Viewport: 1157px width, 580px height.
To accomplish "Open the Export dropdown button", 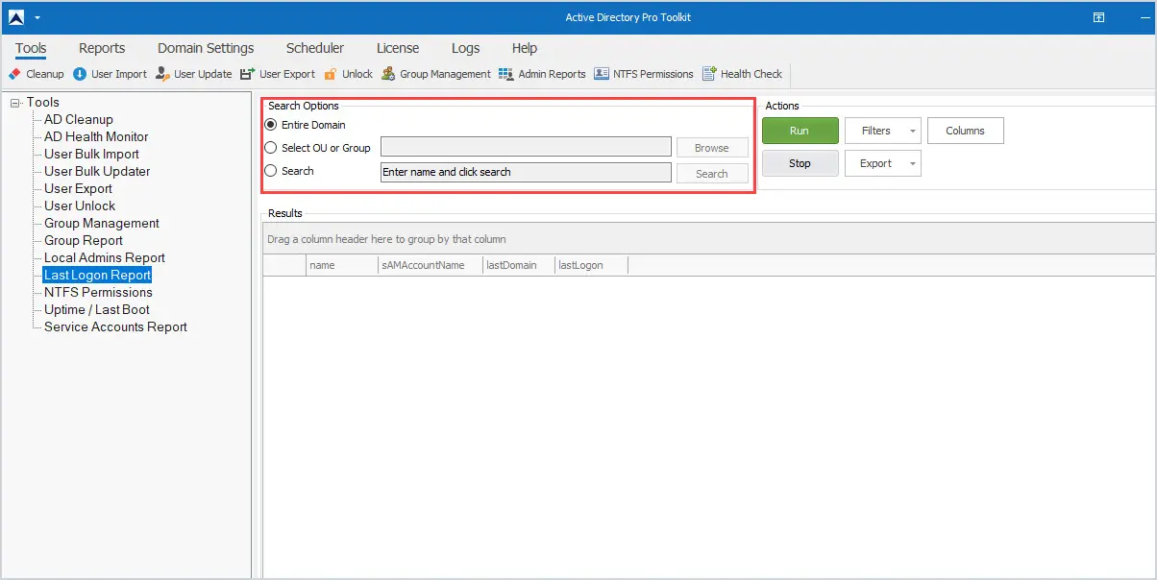I will pyautogui.click(x=883, y=163).
